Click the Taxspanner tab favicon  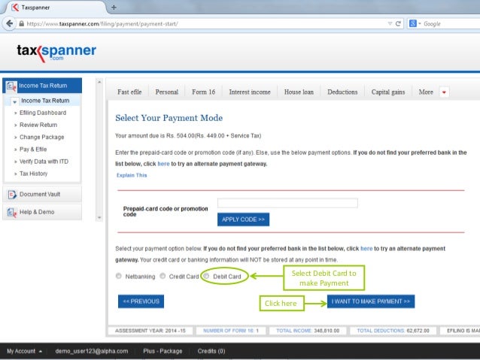click(x=15, y=7)
